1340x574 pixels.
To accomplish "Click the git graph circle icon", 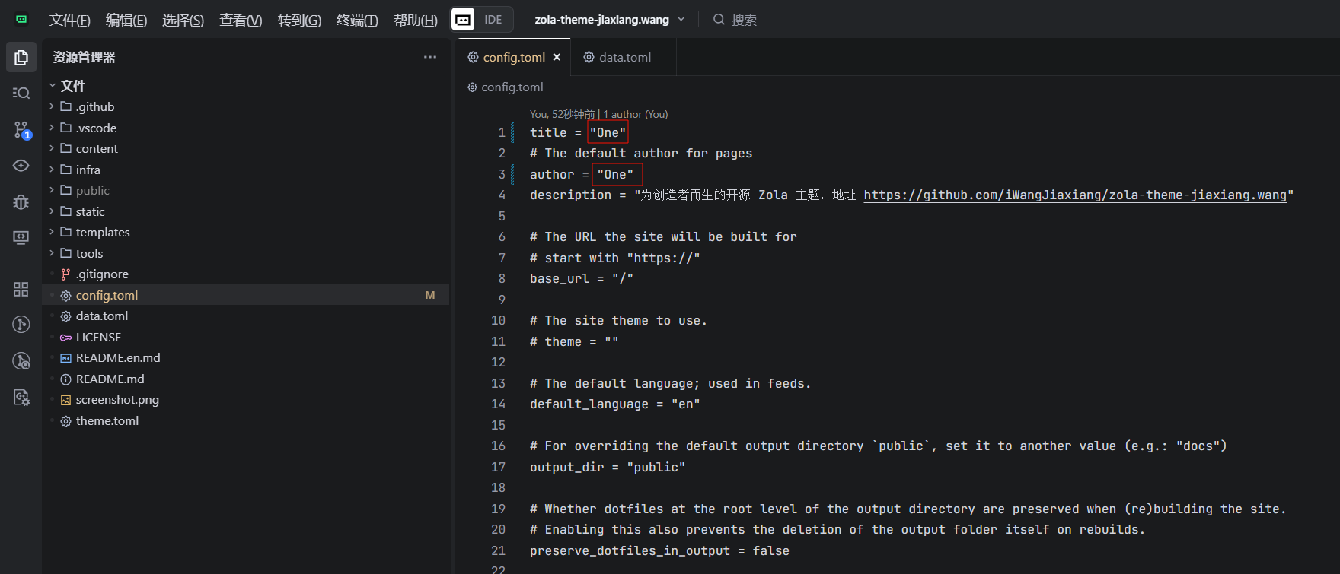I will click(21, 325).
